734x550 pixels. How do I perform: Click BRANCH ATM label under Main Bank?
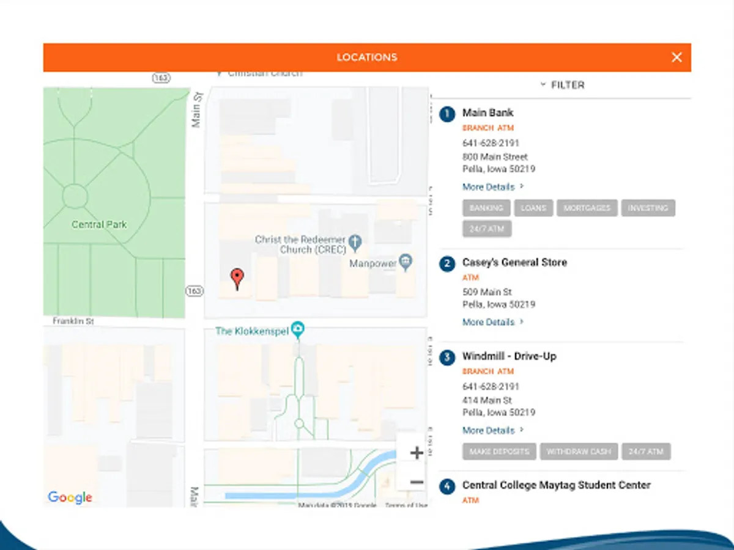pyautogui.click(x=488, y=128)
